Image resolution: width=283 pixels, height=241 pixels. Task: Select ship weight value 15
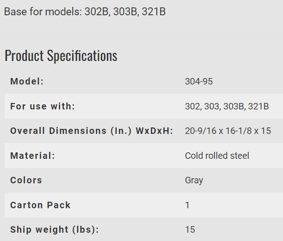pos(190,229)
